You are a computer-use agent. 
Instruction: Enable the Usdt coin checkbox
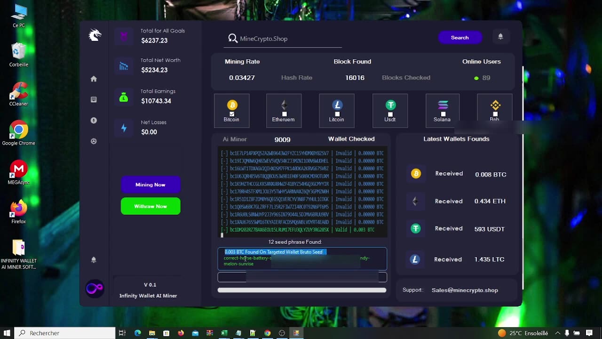(x=390, y=114)
